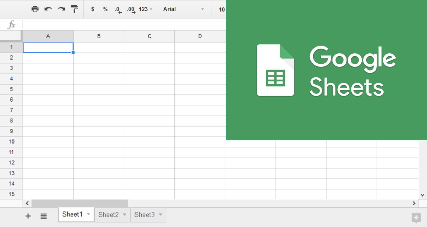
Task: Select row 3 header
Action: coord(11,68)
